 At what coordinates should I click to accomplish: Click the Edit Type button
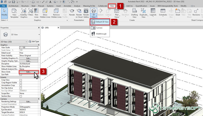pyautogui.click(x=34, y=41)
